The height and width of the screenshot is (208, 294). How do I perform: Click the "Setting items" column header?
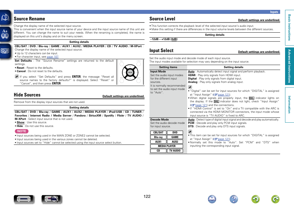tap(168, 67)
